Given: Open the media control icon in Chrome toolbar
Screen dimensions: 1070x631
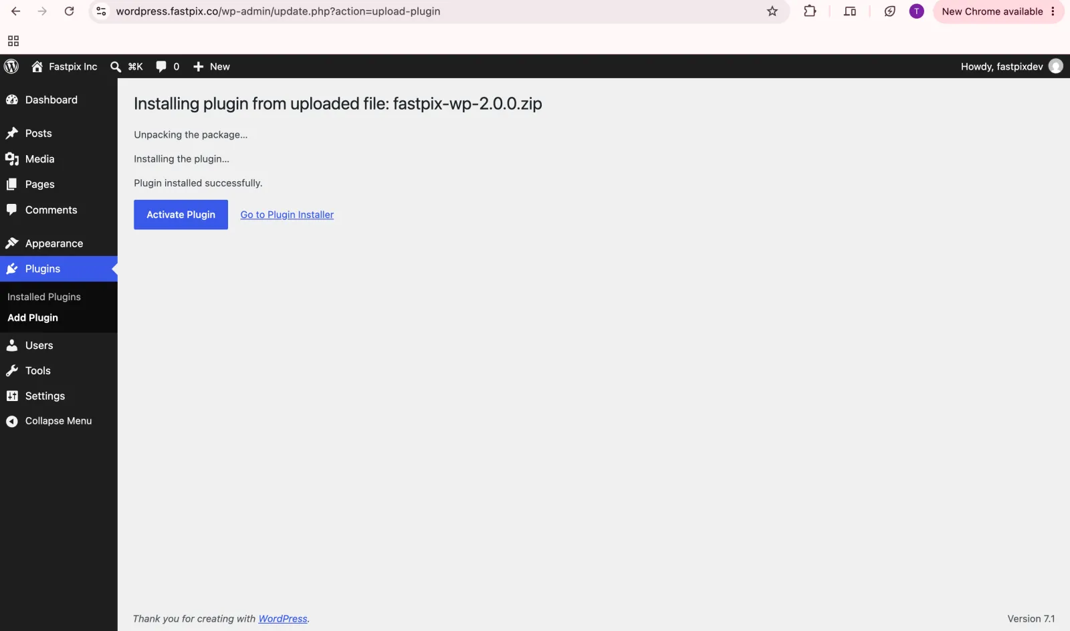Looking at the screenshot, I should point(850,11).
